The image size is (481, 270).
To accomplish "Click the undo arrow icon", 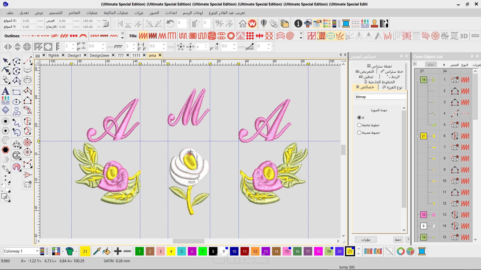I will 170,24.
